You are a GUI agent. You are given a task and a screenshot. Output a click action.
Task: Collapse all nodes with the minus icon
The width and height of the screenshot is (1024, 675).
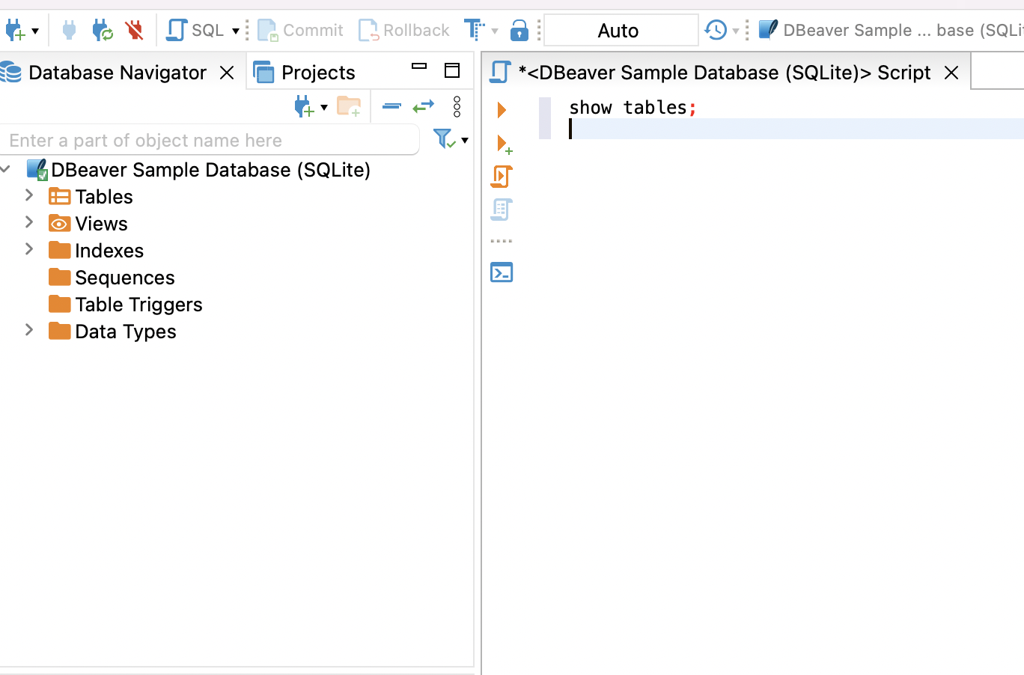(x=391, y=106)
